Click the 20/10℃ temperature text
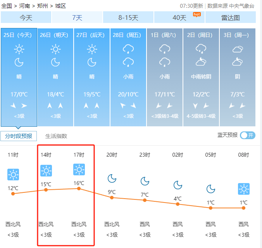 point(128,94)
